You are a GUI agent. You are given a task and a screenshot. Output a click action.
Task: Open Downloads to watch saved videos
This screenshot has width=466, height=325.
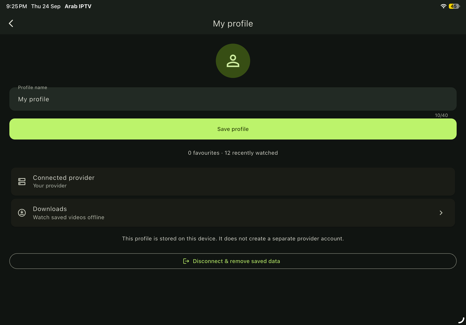(x=233, y=213)
